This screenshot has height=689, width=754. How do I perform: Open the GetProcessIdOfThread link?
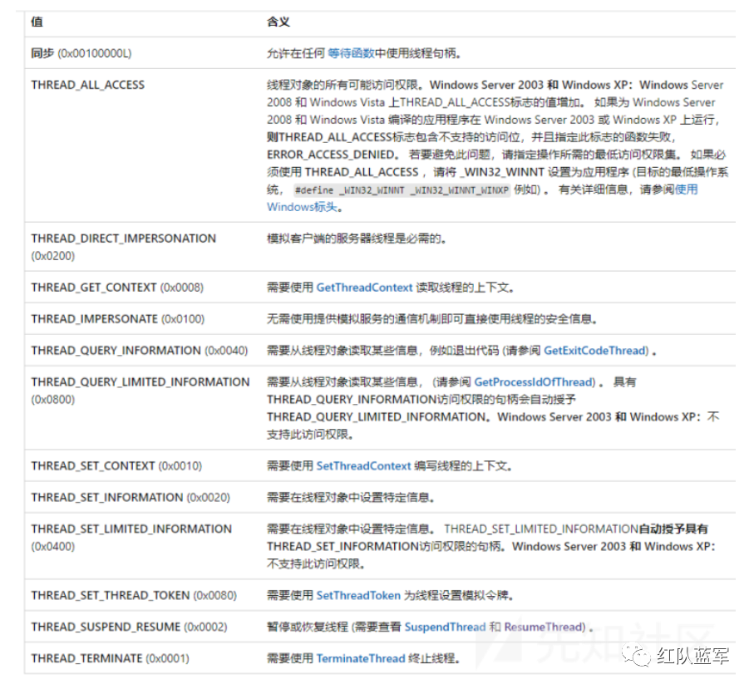coord(535,382)
